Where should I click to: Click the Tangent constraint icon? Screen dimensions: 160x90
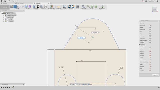[150, 64]
